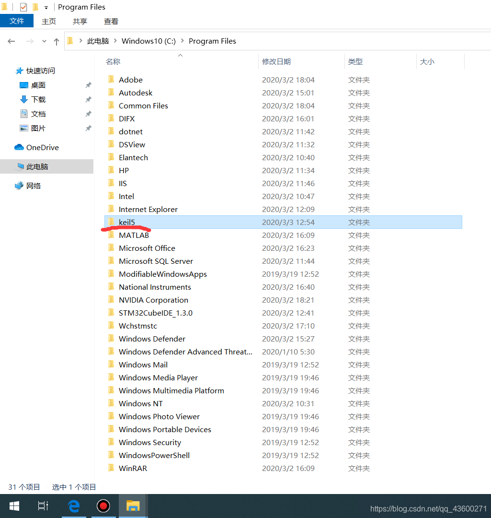Switch to the 主页 ribbon tab
Image resolution: width=491 pixels, height=518 pixels.
(49, 22)
